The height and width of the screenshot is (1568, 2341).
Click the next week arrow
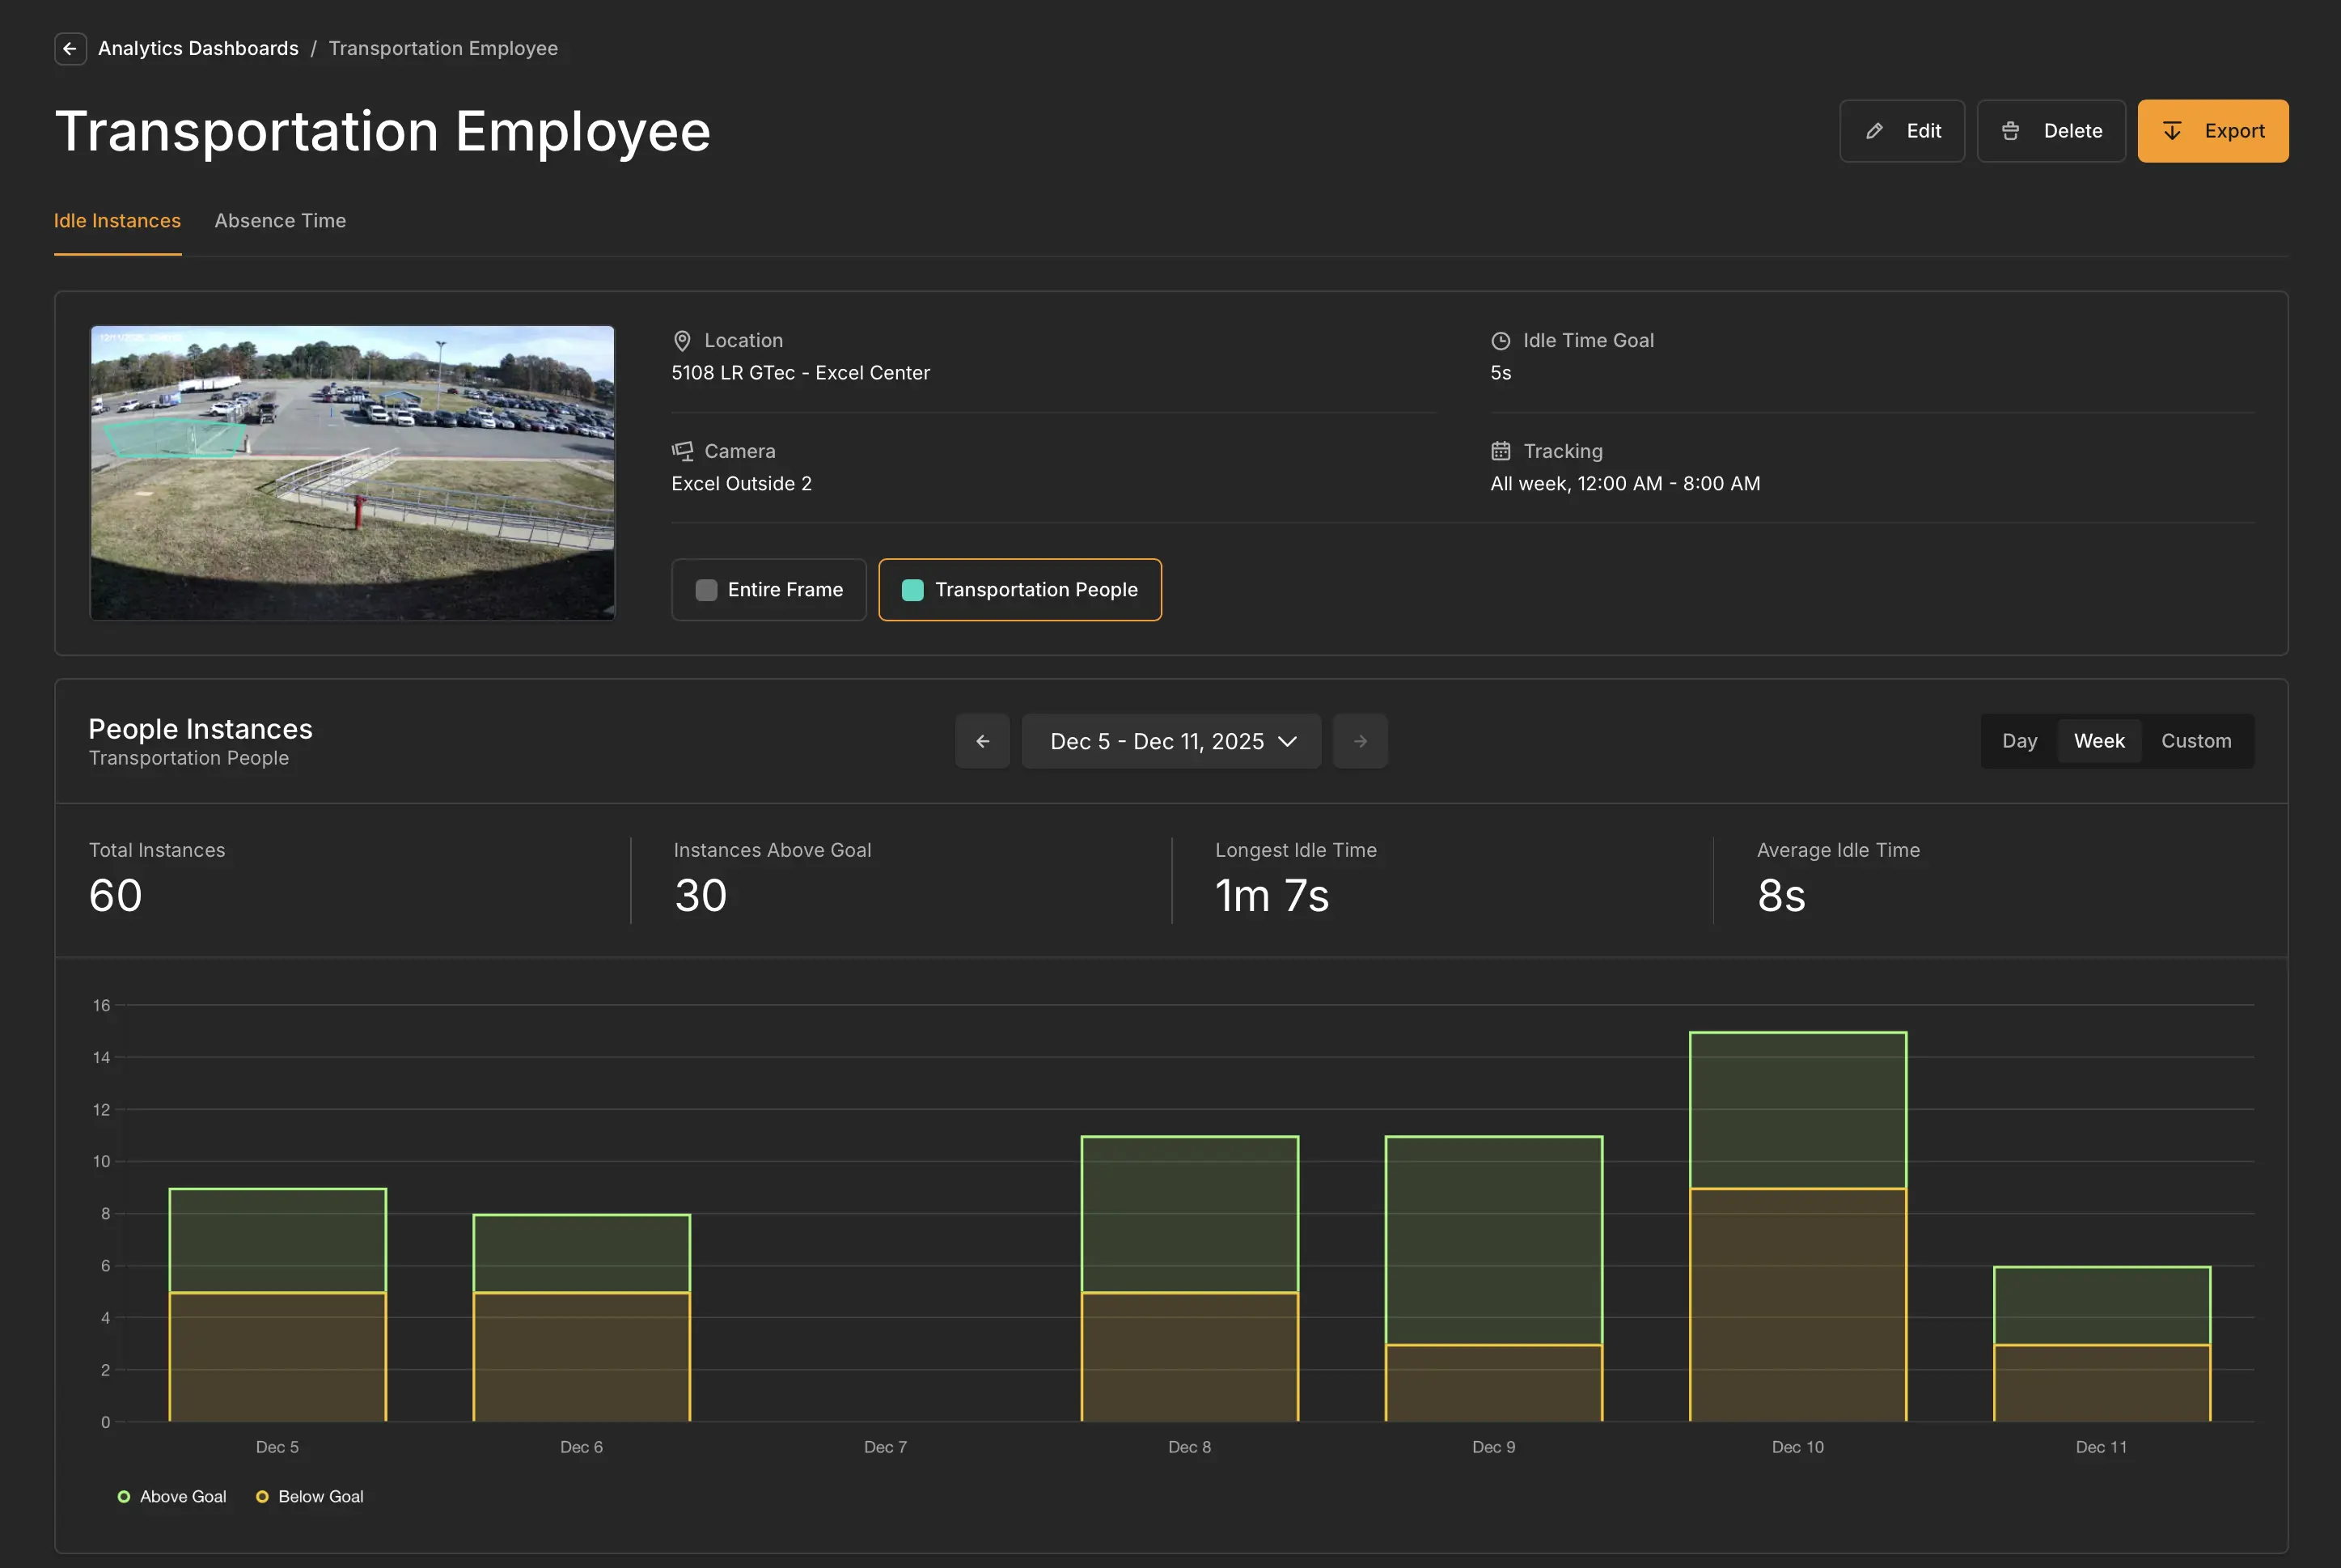point(1360,740)
